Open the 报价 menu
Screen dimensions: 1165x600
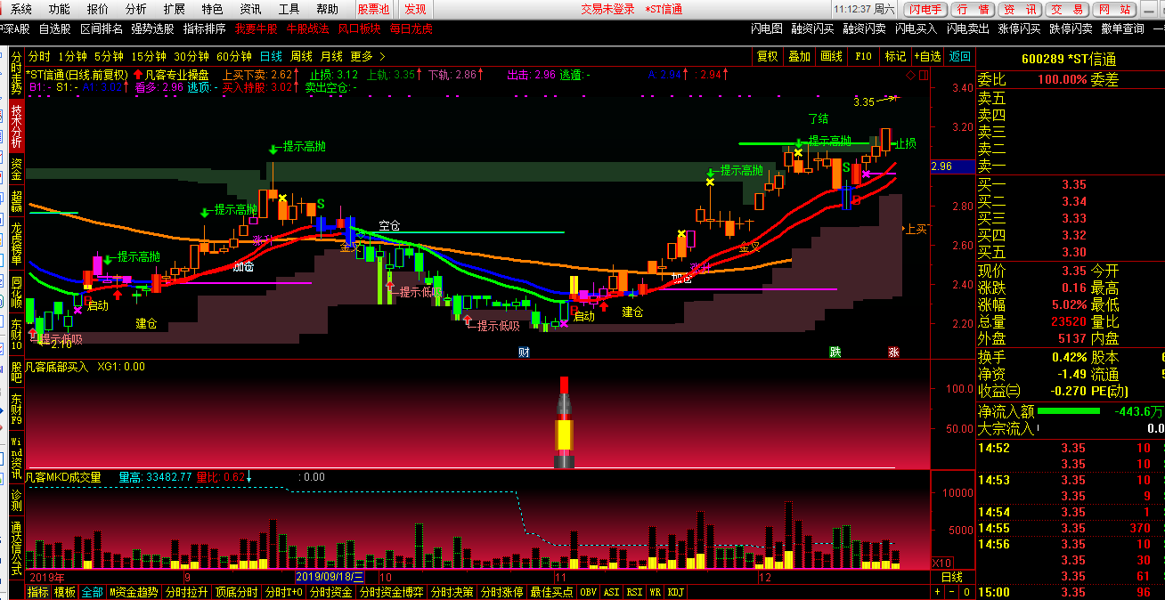click(98, 9)
